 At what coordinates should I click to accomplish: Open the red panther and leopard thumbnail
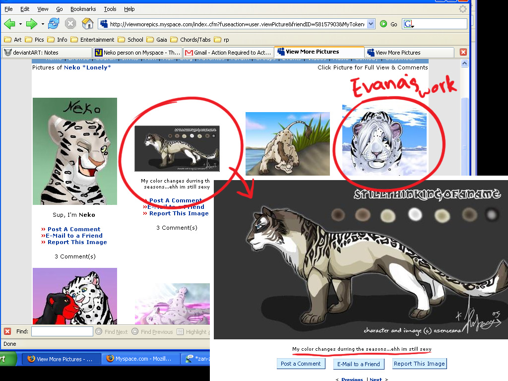(75, 296)
